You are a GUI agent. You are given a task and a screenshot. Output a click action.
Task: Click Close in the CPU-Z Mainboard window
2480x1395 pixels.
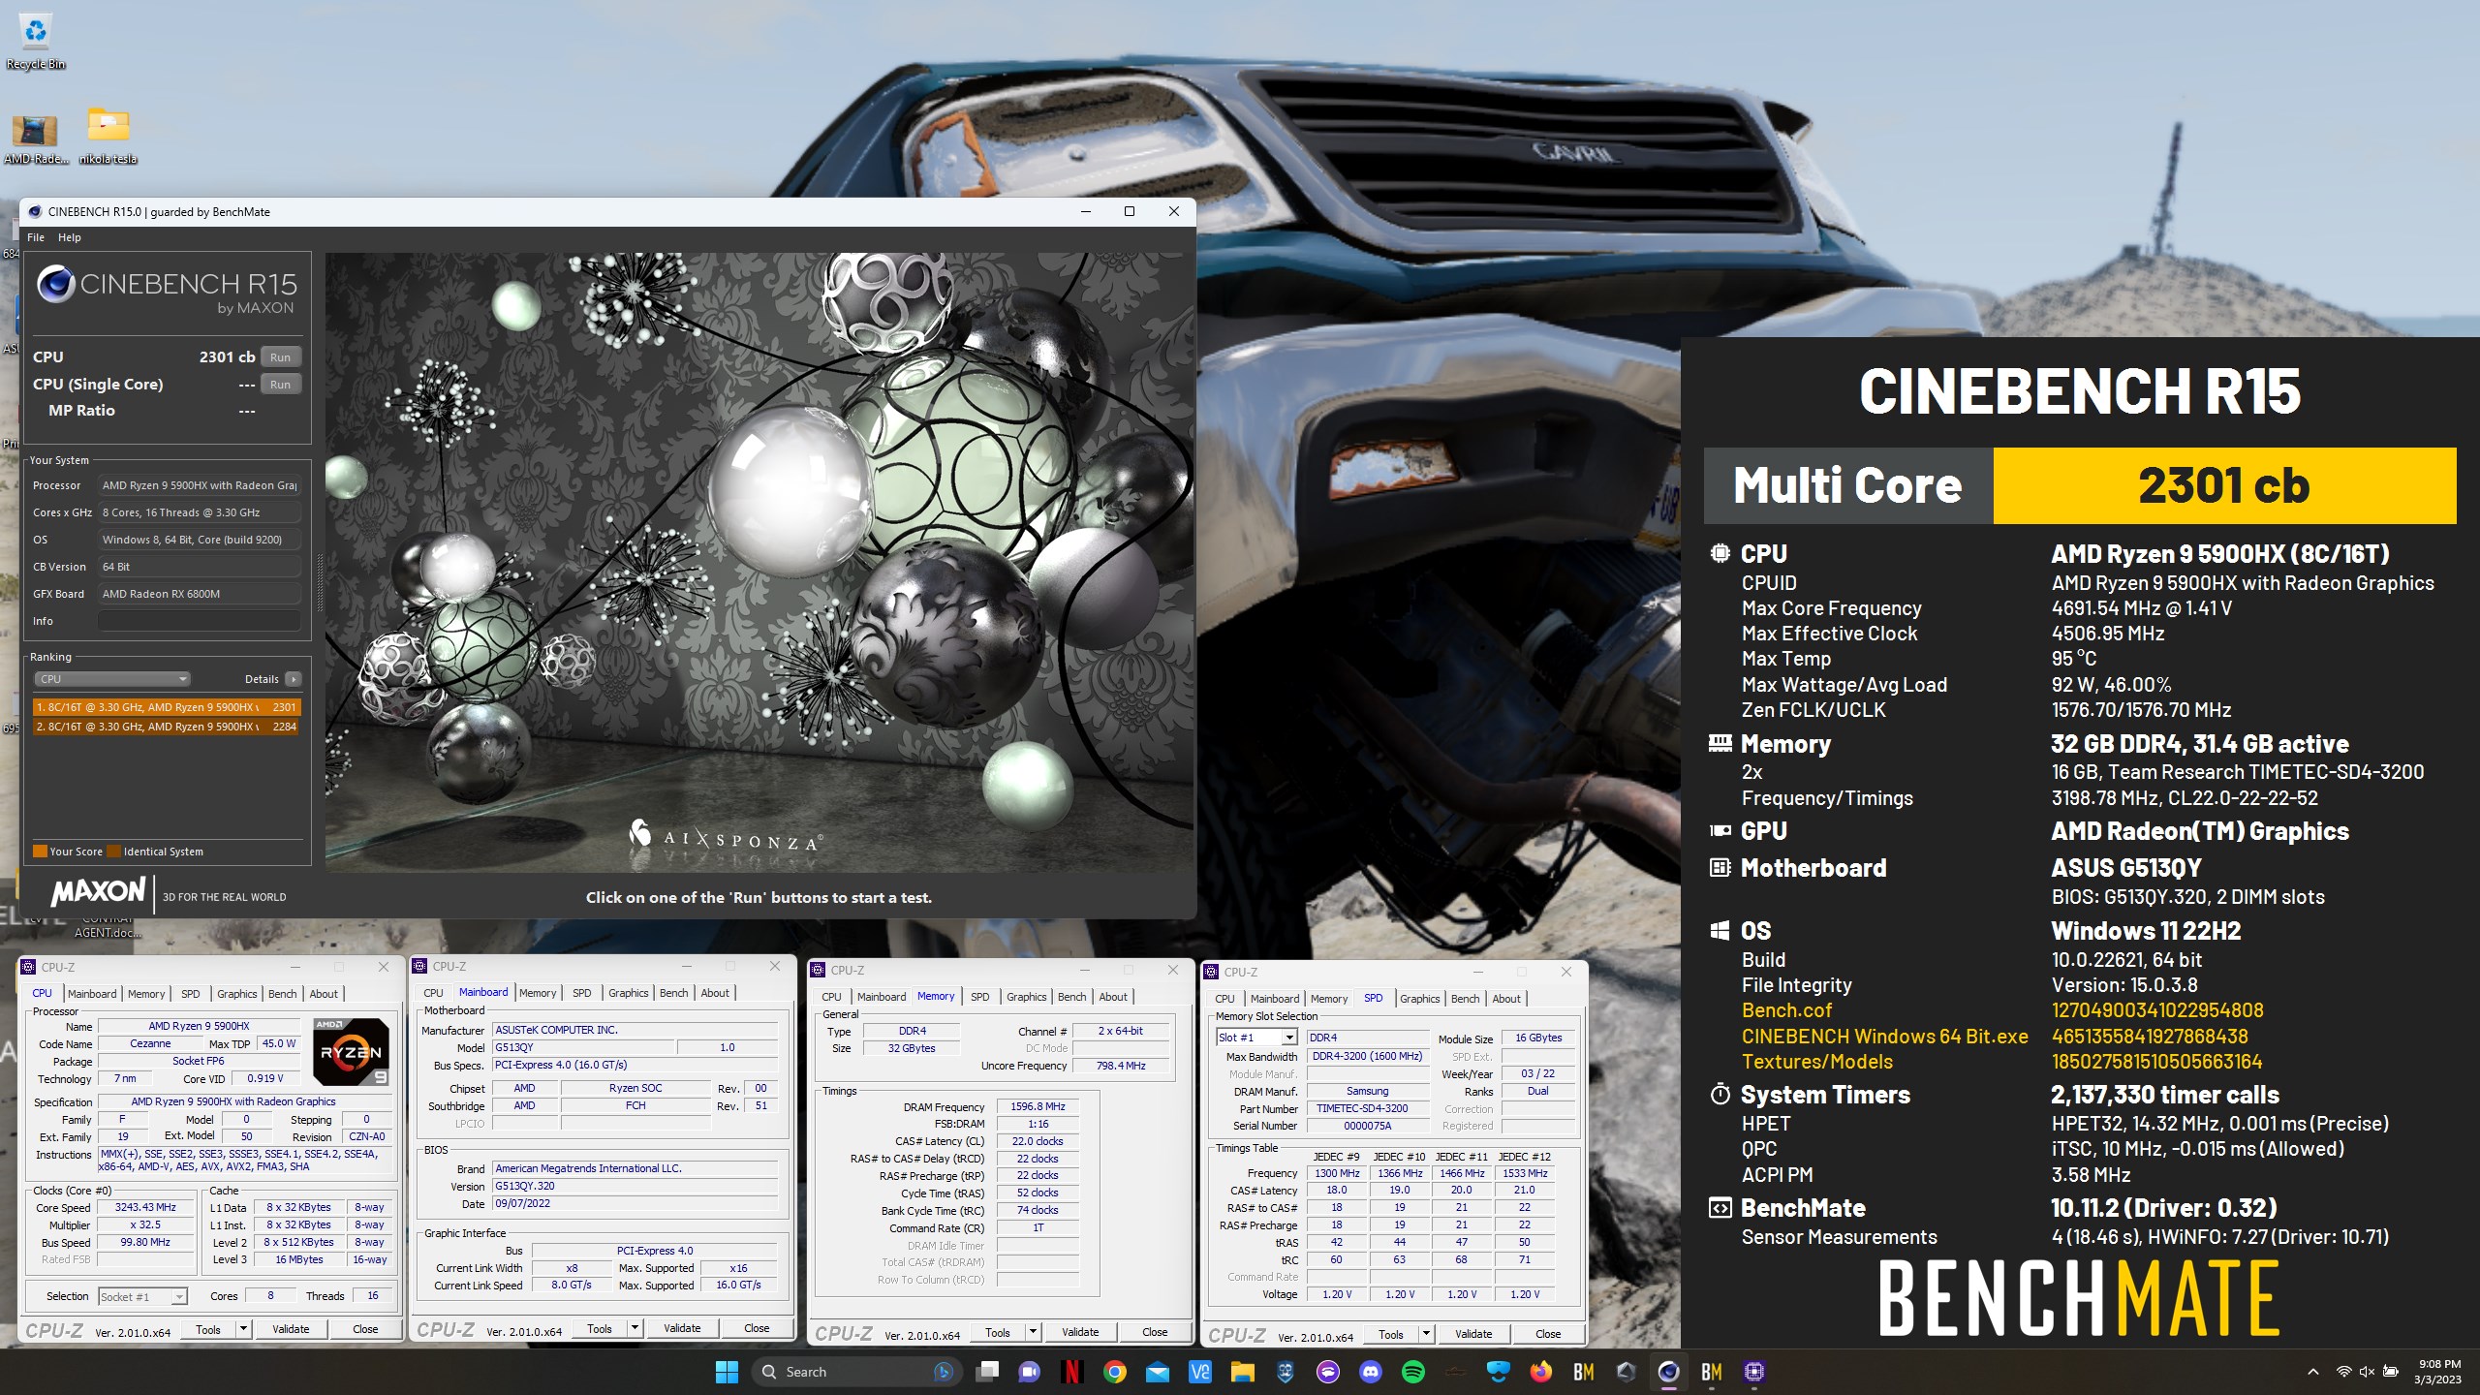[x=757, y=1328]
